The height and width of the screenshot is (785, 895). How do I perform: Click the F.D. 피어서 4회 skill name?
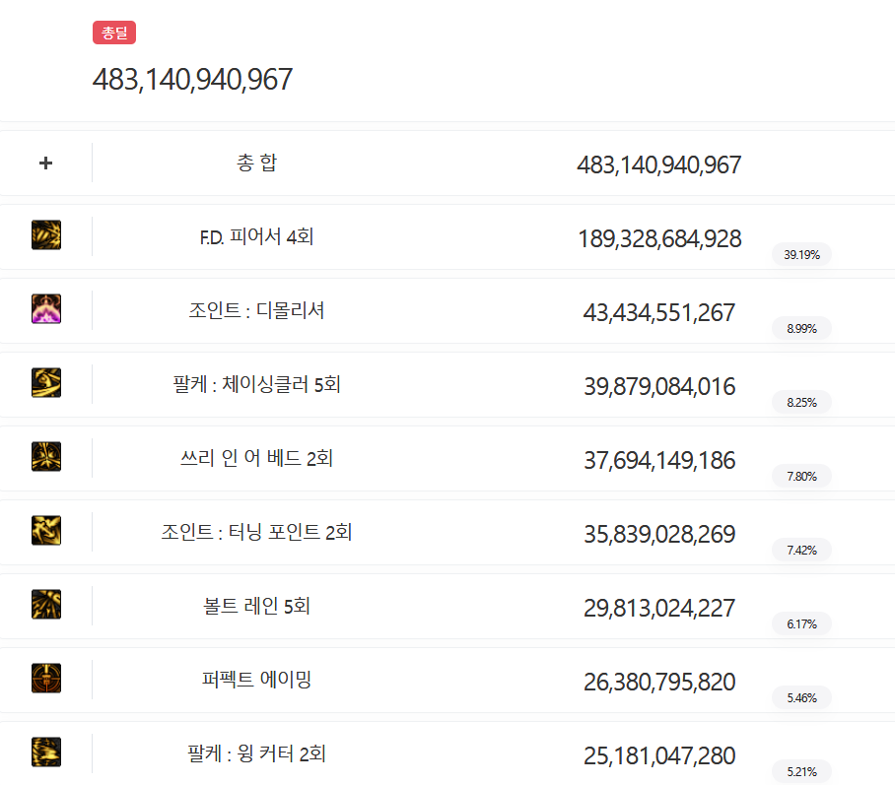(256, 236)
